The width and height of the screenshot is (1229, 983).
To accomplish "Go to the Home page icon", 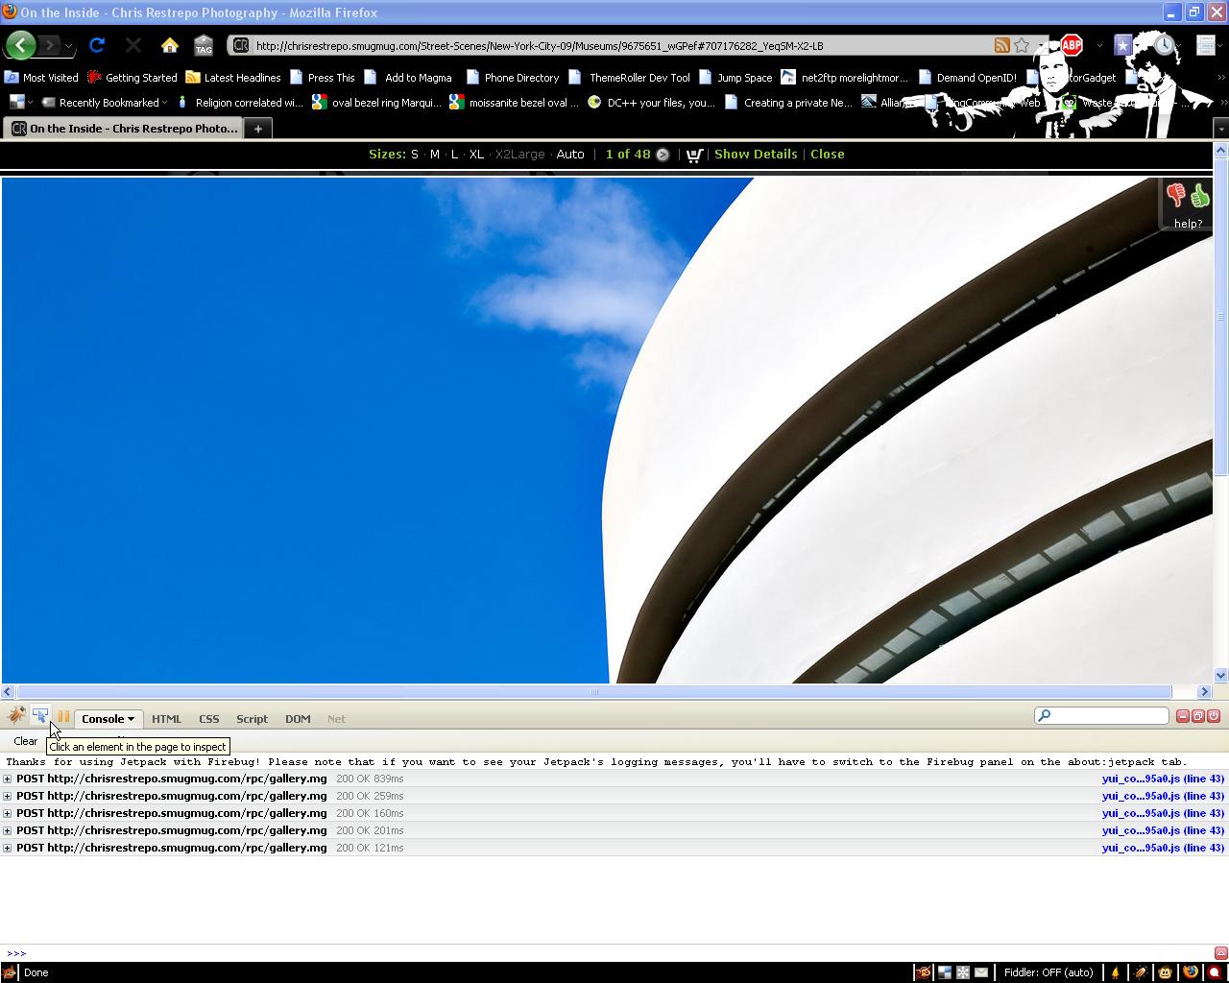I will pyautogui.click(x=170, y=45).
